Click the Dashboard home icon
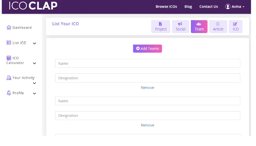Screen dimensions: 256x146 tap(9, 28)
